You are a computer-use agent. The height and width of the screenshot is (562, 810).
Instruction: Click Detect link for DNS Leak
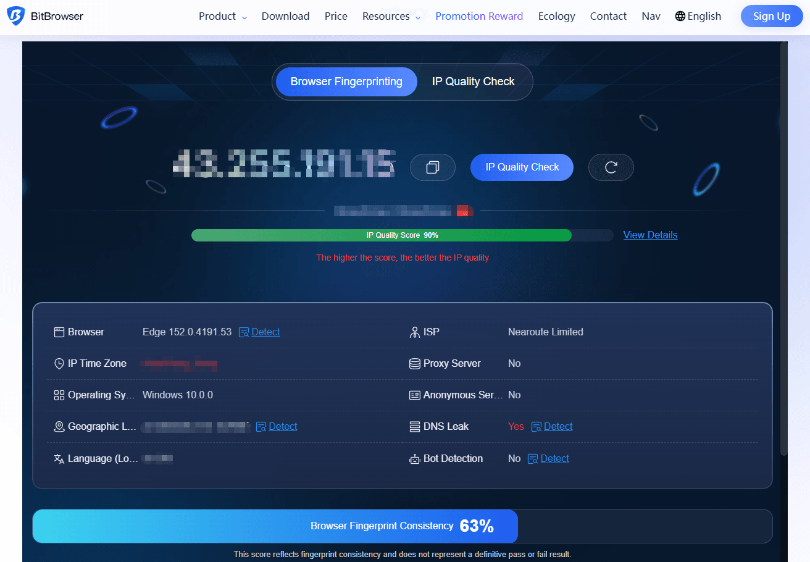click(558, 427)
